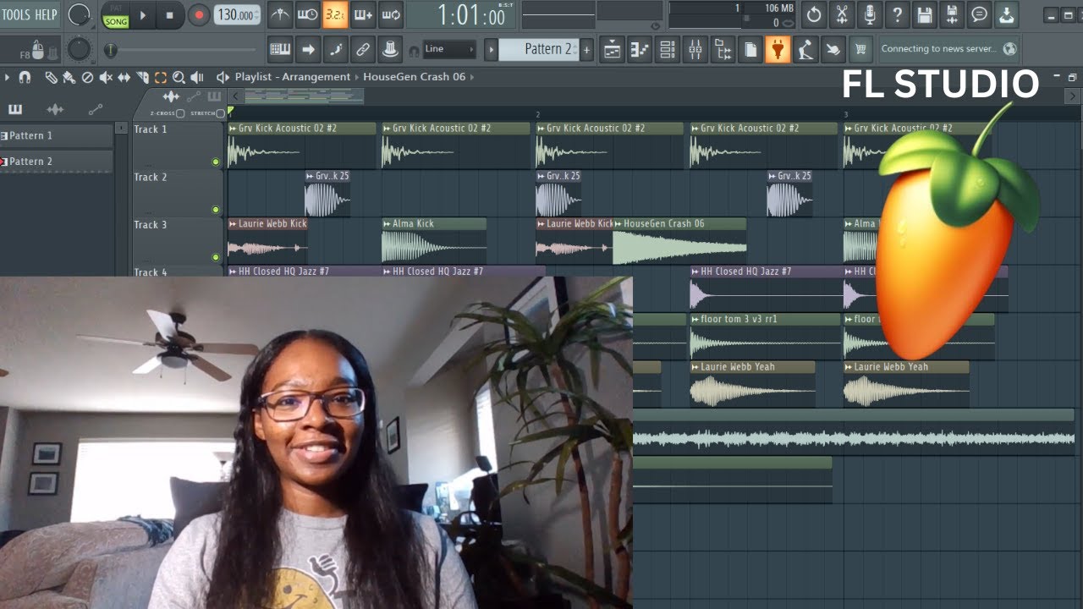Enable typing keyboard to piano icon
The height and width of the screenshot is (609, 1083).
tap(280, 49)
